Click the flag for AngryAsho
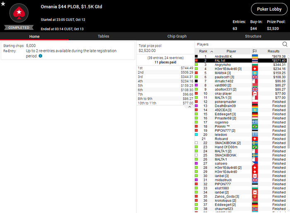290x213 pixels. point(255,65)
